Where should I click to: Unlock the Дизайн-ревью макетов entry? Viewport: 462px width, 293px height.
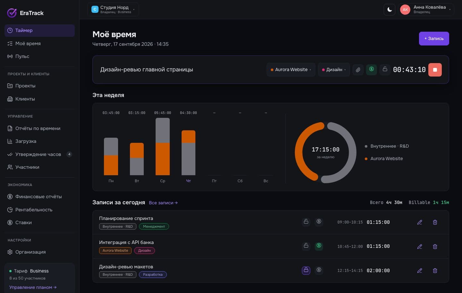[x=306, y=270]
